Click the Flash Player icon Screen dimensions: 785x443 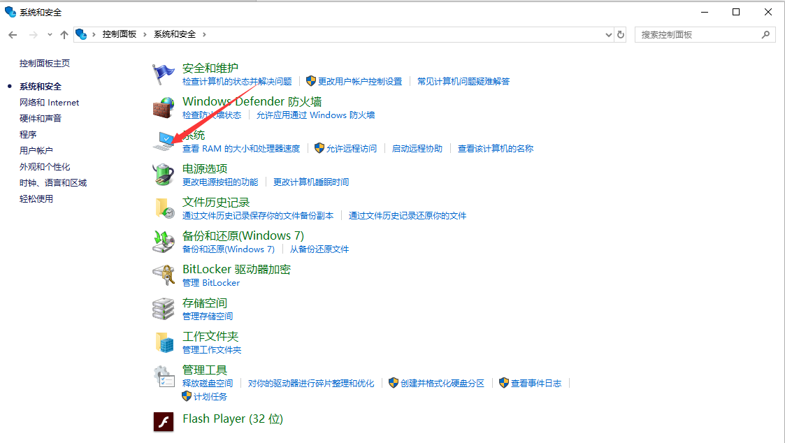[x=163, y=421]
